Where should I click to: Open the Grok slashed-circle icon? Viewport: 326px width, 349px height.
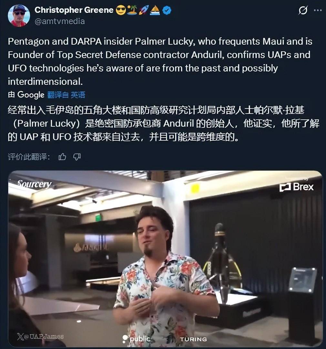(303, 10)
